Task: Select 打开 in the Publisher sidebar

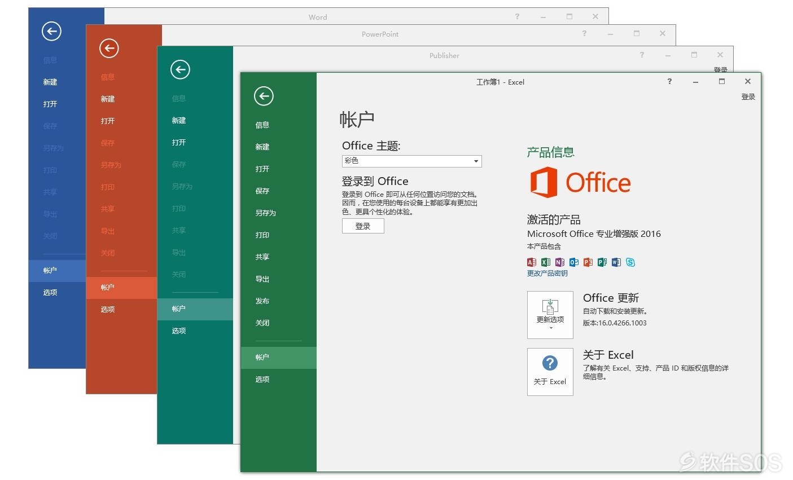Action: 179,143
